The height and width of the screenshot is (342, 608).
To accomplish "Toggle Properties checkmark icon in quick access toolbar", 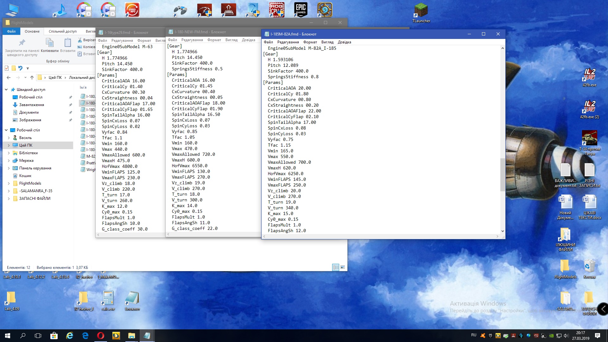I will [7, 68].
